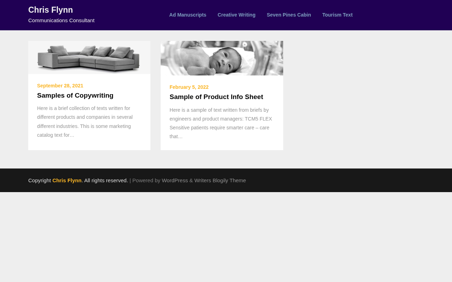Click the gray sofa post thumbnail
The height and width of the screenshot is (282, 452).
click(x=89, y=58)
